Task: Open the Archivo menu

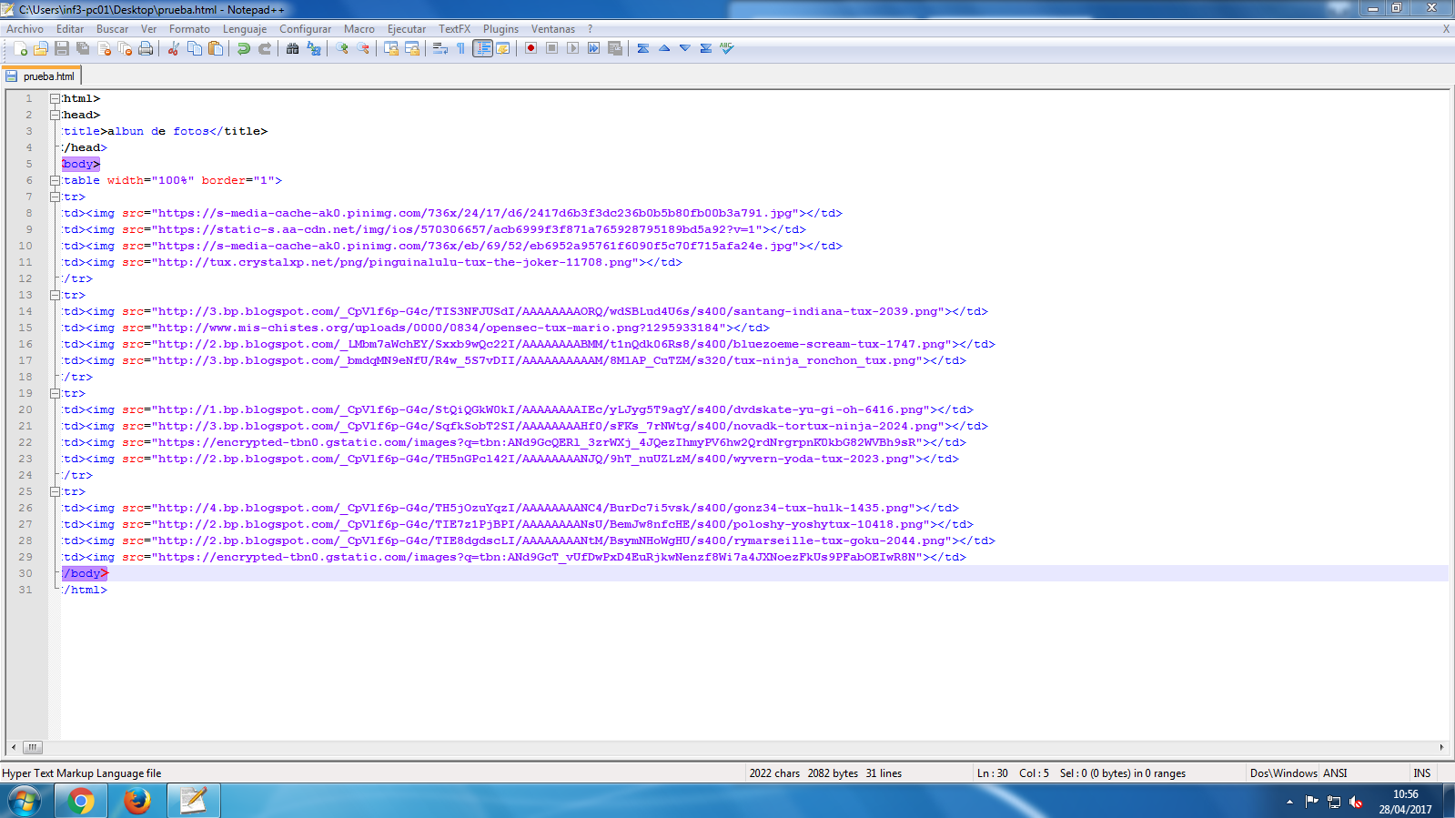Action: (x=25, y=29)
